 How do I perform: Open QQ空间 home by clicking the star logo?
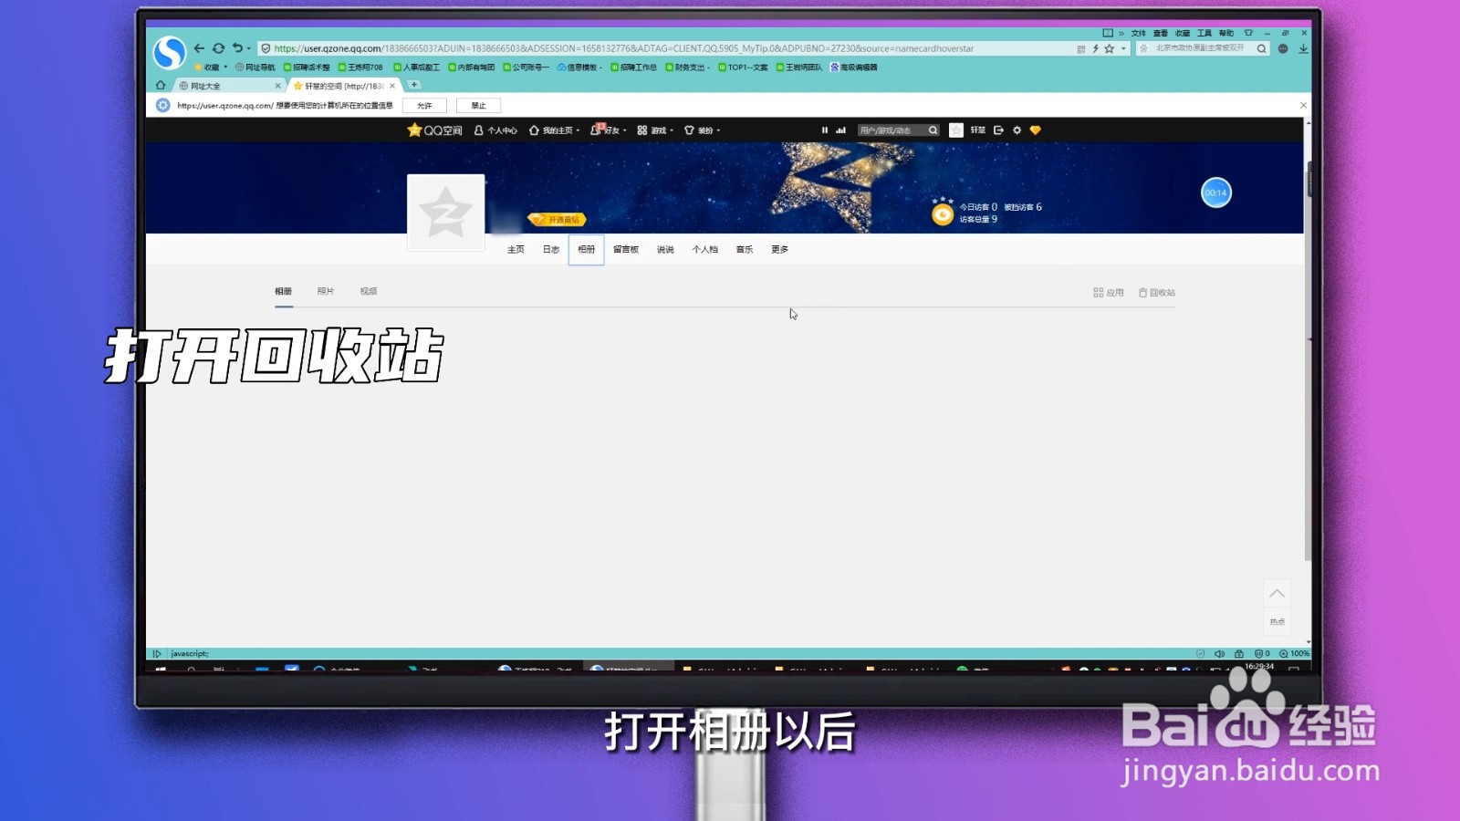(415, 130)
